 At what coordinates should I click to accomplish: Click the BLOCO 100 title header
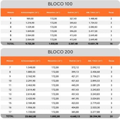coord(60,4)
